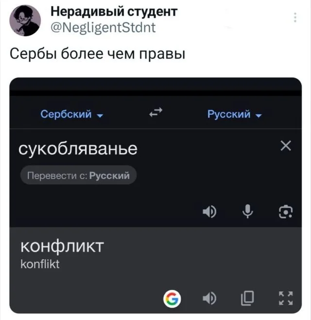Open camera translation icon
This screenshot has width=311, height=320.
[286, 212]
